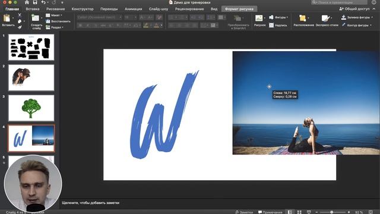Click the feedback smiley icon
The height and width of the screenshot is (214, 380).
point(373,2)
